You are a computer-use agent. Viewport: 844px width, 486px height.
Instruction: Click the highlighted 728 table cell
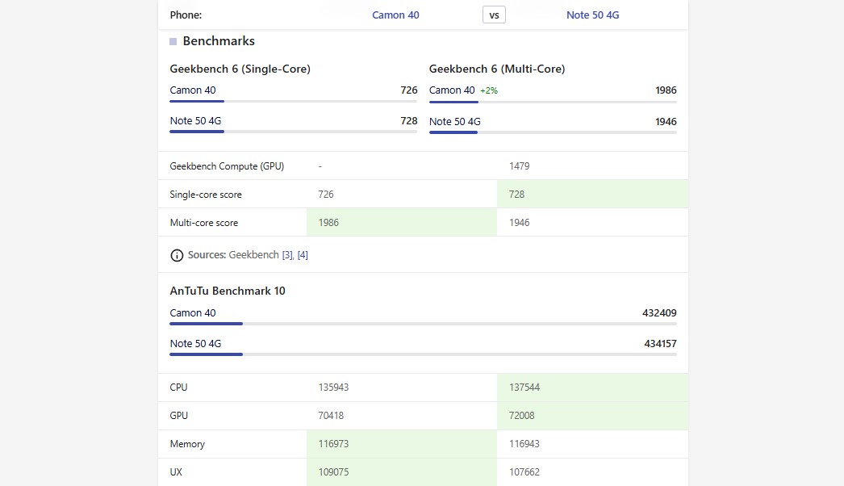(x=592, y=194)
